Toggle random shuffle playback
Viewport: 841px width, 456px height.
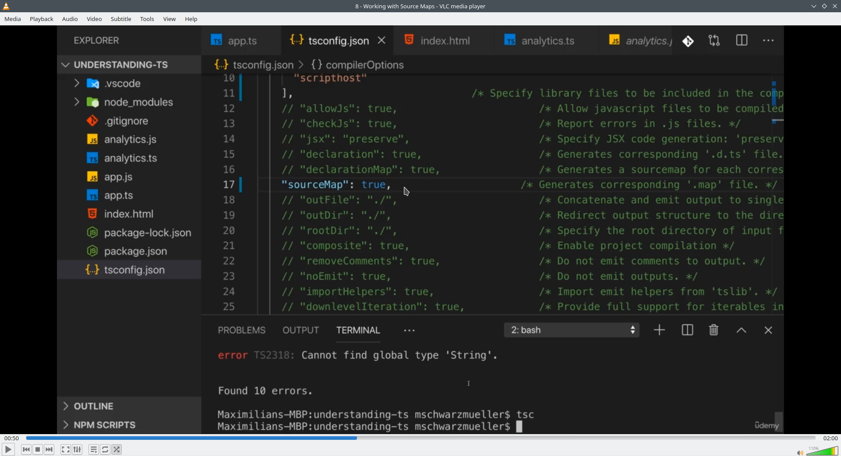[117, 449]
